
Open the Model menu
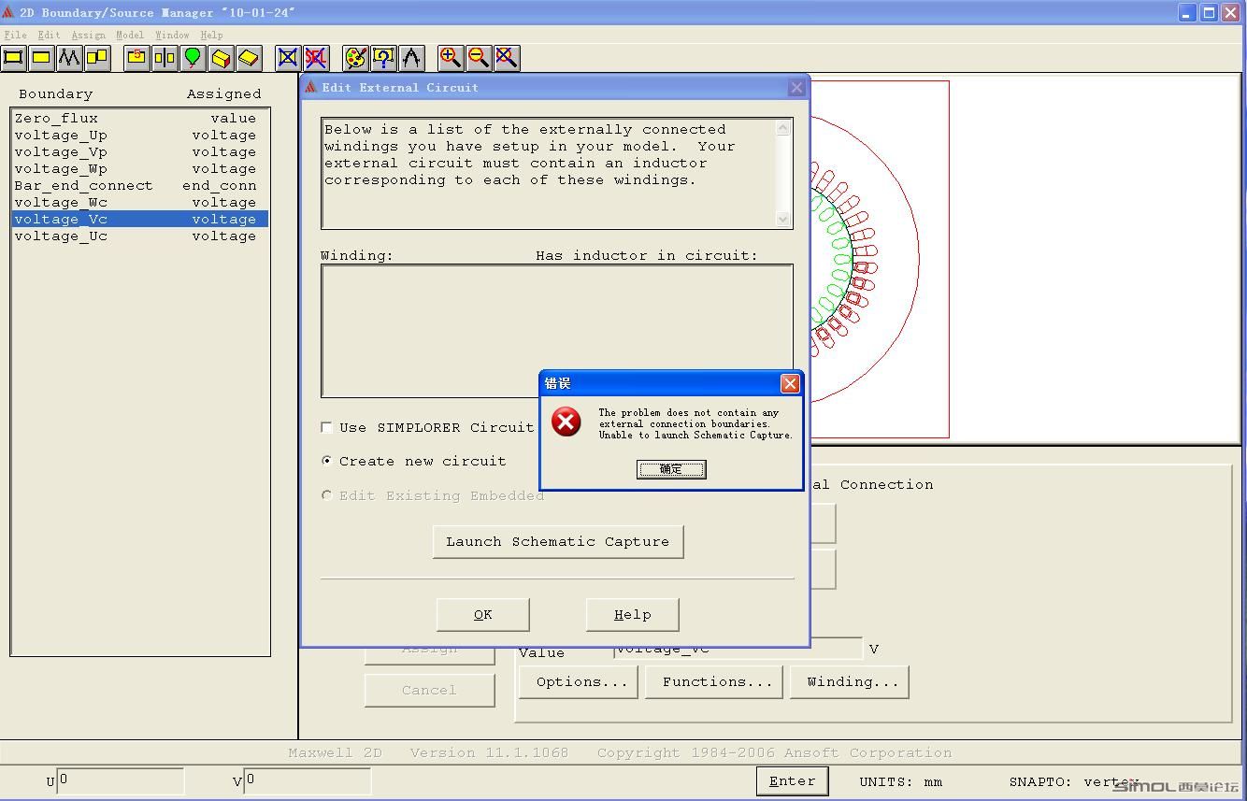(130, 35)
